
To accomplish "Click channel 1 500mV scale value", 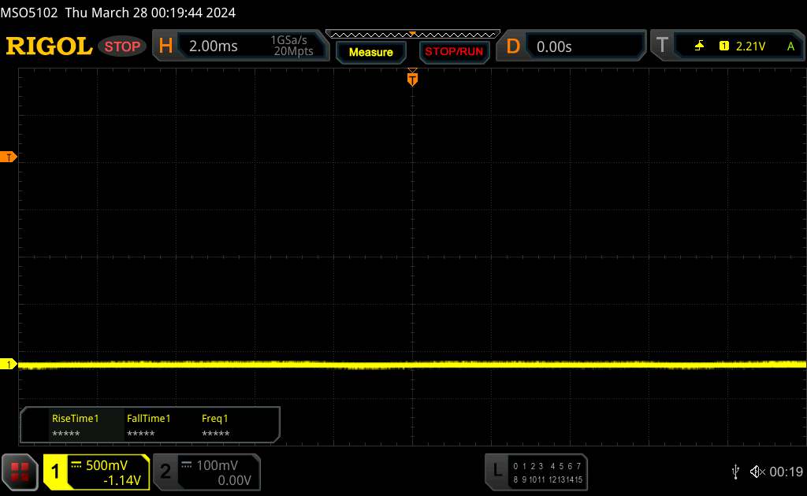I will [x=106, y=465].
